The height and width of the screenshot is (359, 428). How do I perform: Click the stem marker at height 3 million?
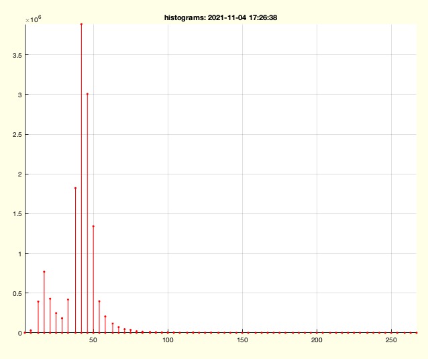pyautogui.click(x=87, y=94)
